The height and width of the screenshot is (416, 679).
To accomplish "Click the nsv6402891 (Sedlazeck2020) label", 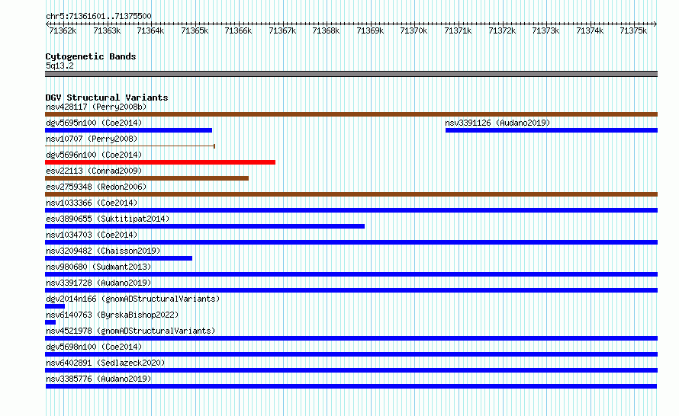I will click(x=105, y=363).
